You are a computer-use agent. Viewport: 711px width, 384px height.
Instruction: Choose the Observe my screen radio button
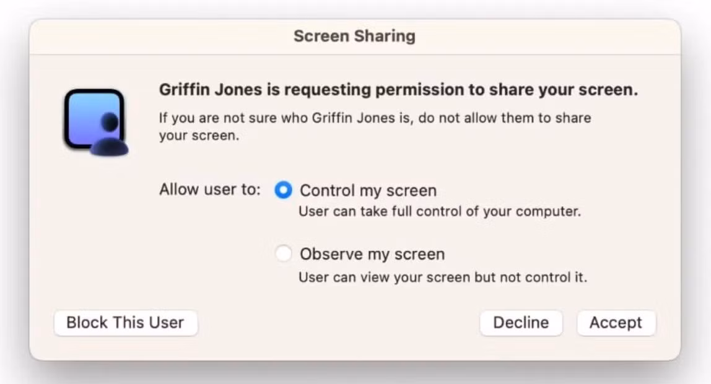point(284,253)
